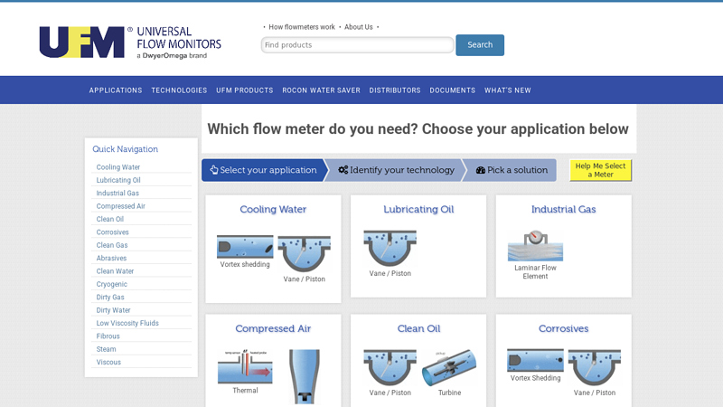Click Vane / Piston icon under Cooling Water

(x=304, y=254)
